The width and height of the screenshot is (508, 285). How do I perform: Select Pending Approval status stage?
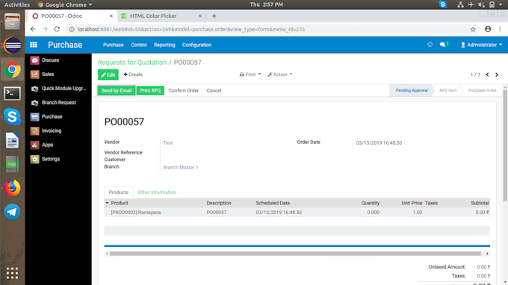(412, 90)
